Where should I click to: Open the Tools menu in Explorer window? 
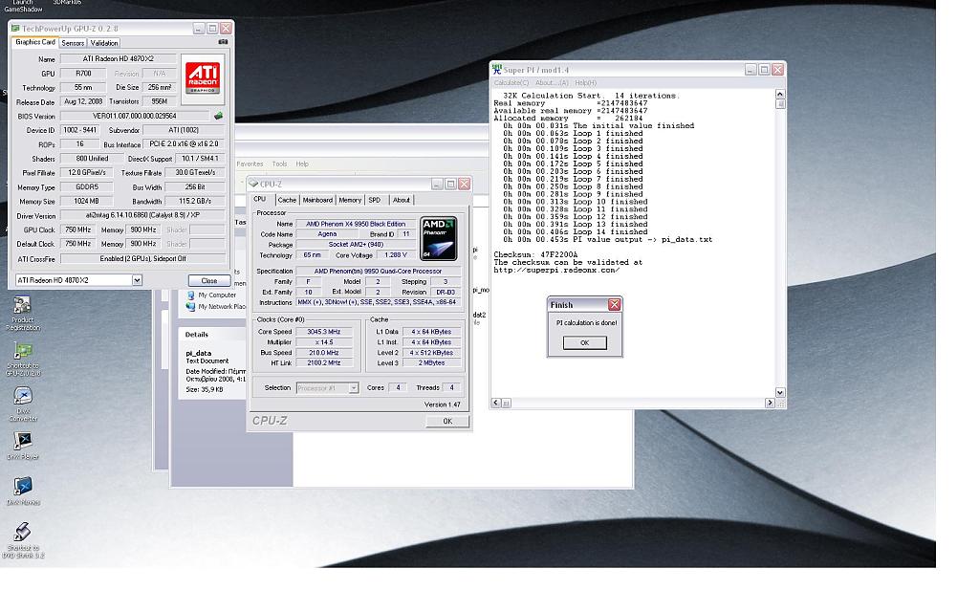pos(279,164)
